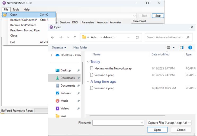This screenshot has height=136, width=197.
Task: Click the Music icon in the sidebar
Action: (58, 101)
